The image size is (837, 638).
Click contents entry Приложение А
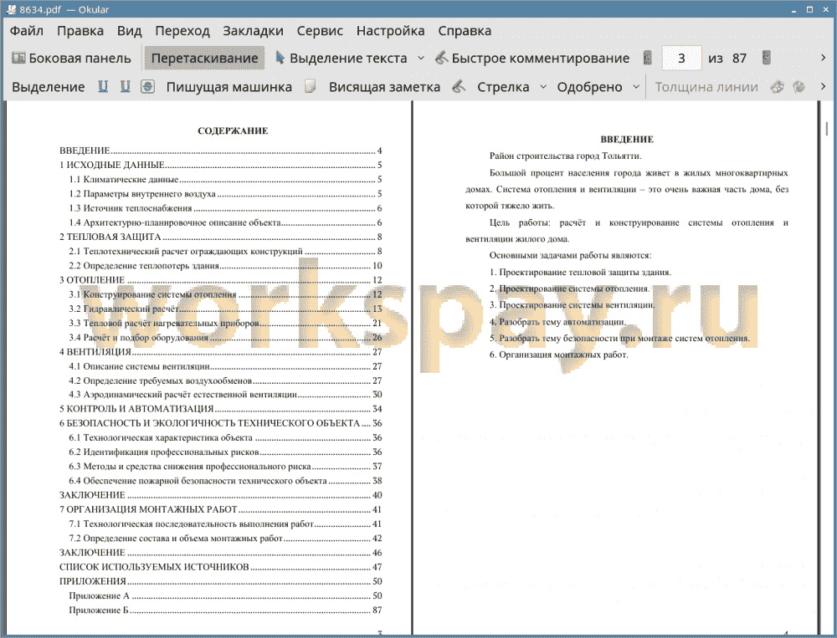point(225,596)
